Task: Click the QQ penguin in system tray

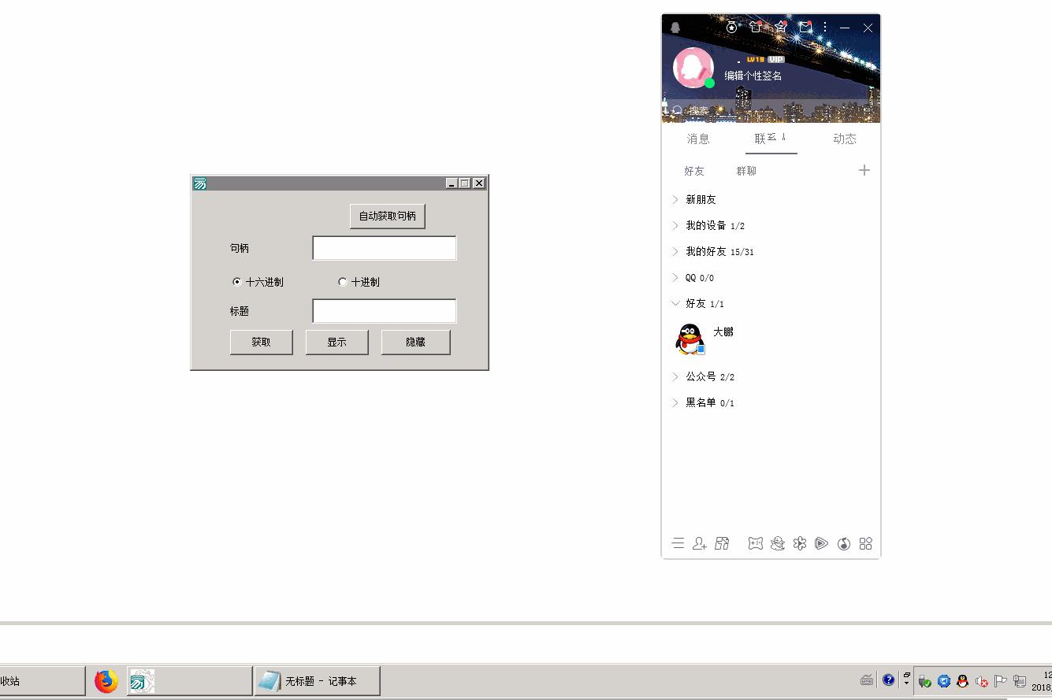Action: (x=963, y=680)
